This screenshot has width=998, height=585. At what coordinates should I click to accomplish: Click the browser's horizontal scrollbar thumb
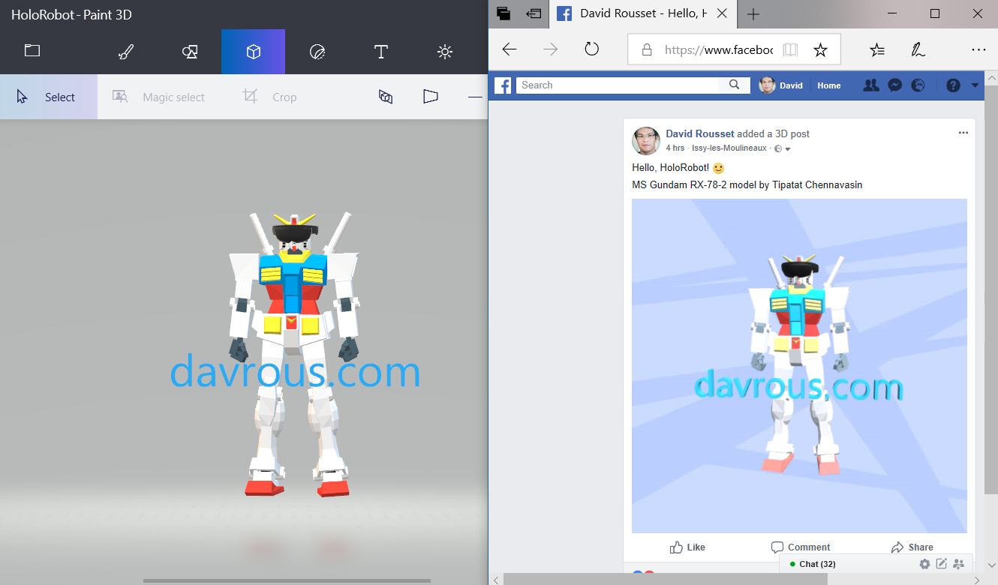(665, 579)
